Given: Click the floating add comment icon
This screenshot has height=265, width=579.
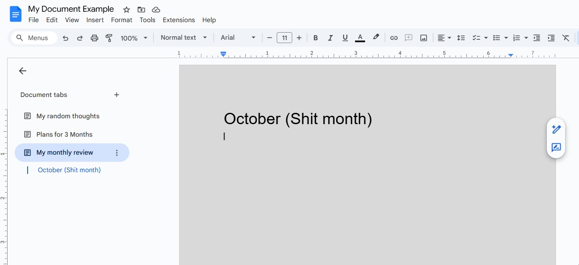Looking at the screenshot, I should pyautogui.click(x=556, y=148).
